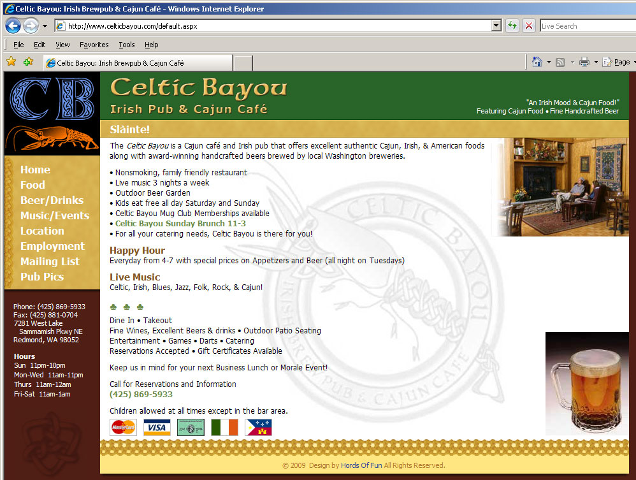Open the Help menu
The height and width of the screenshot is (480, 636).
click(151, 45)
